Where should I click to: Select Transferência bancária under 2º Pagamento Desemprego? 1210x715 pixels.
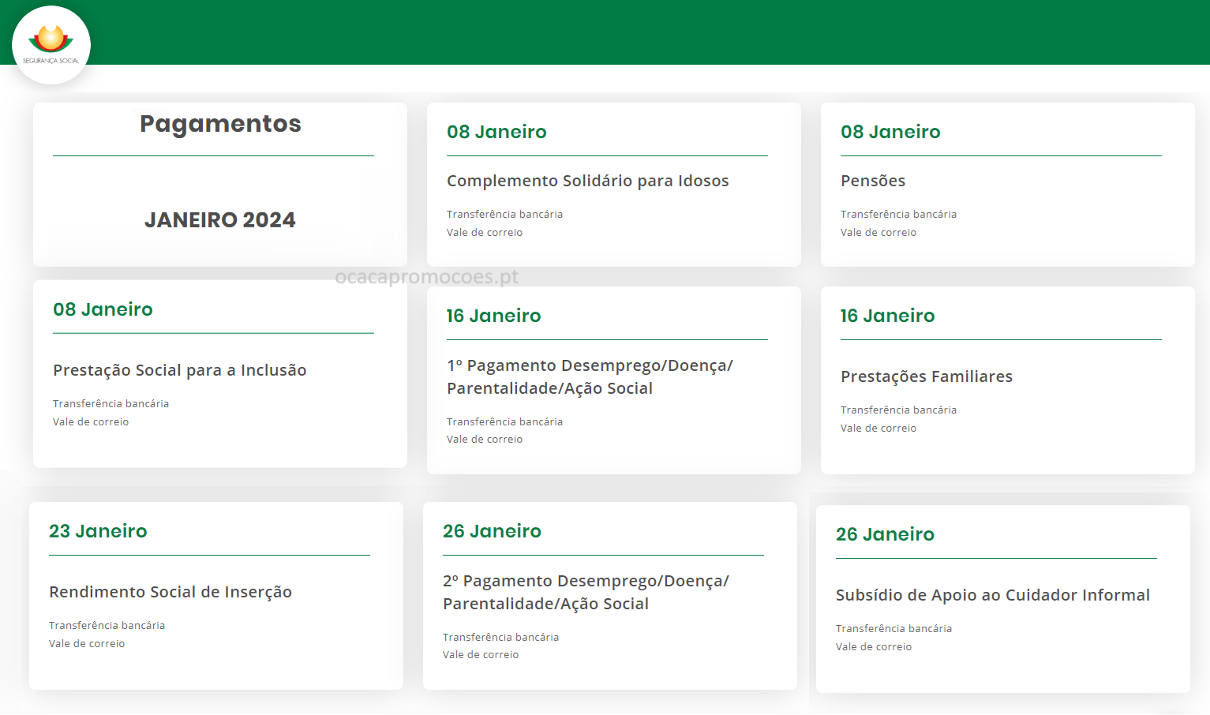500,637
